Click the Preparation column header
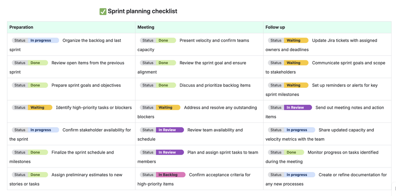The height and width of the screenshot is (196, 396). pyautogui.click(x=21, y=27)
